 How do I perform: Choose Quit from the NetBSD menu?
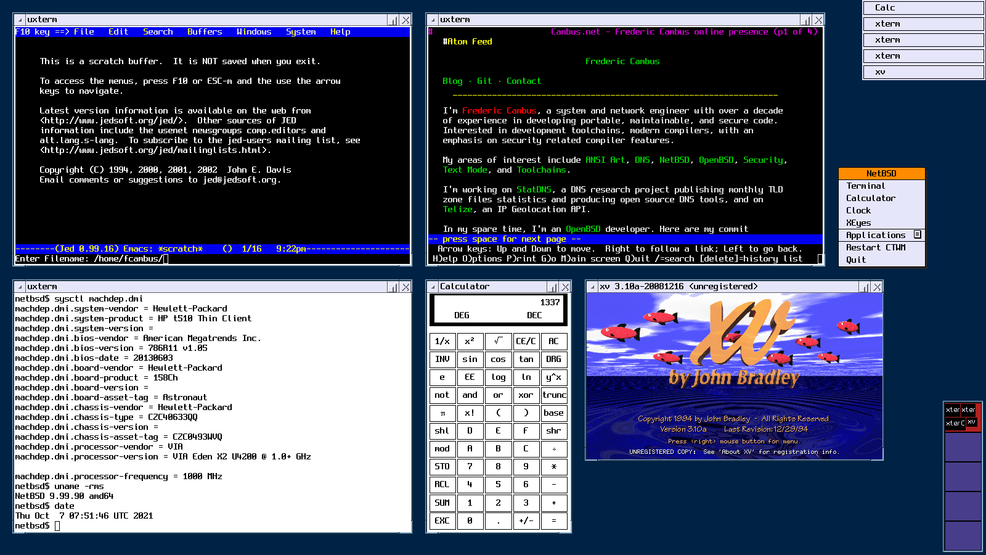click(882, 260)
